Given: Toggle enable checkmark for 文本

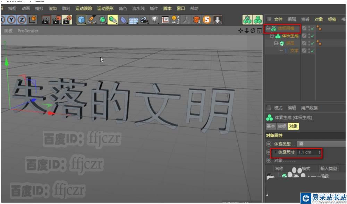Looking at the screenshot, I should [x=313, y=51].
